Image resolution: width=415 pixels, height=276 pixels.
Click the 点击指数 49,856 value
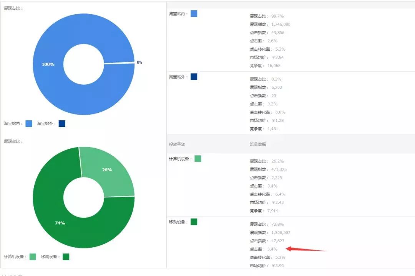[x=278, y=33]
